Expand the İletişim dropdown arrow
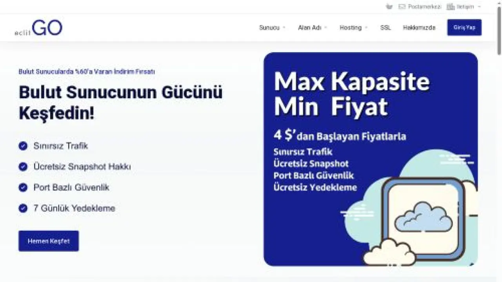This screenshot has height=282, width=502. tap(479, 7)
